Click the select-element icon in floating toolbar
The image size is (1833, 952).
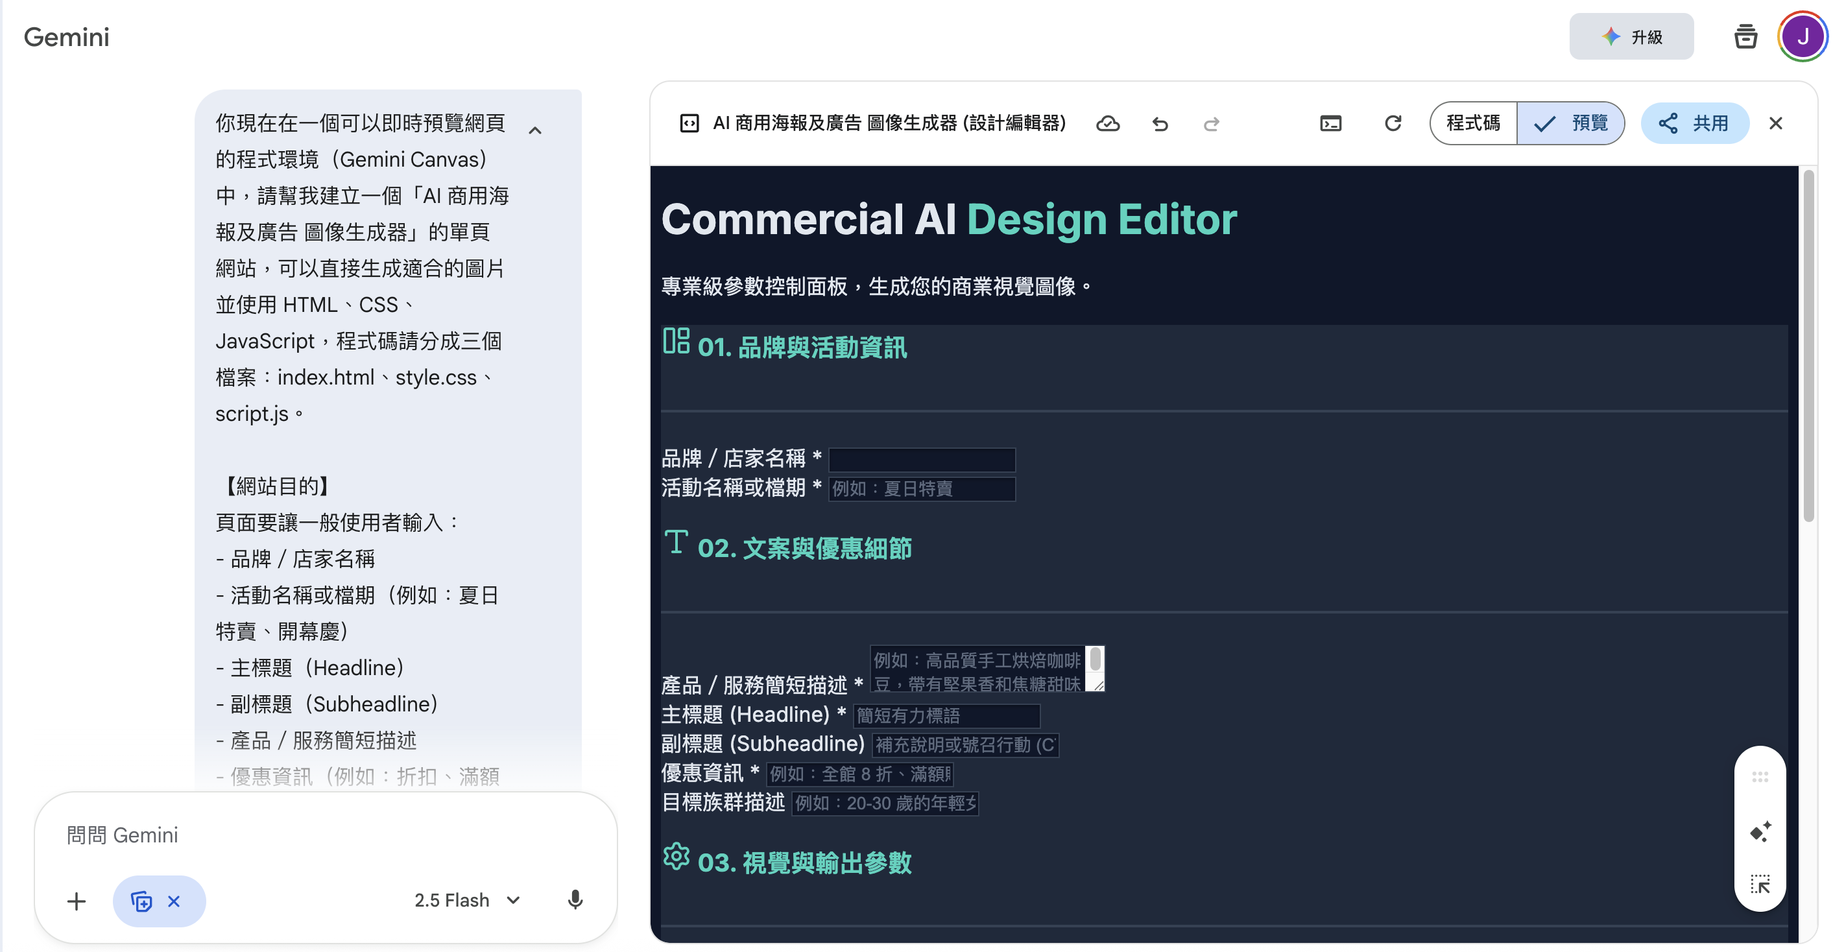point(1760,885)
